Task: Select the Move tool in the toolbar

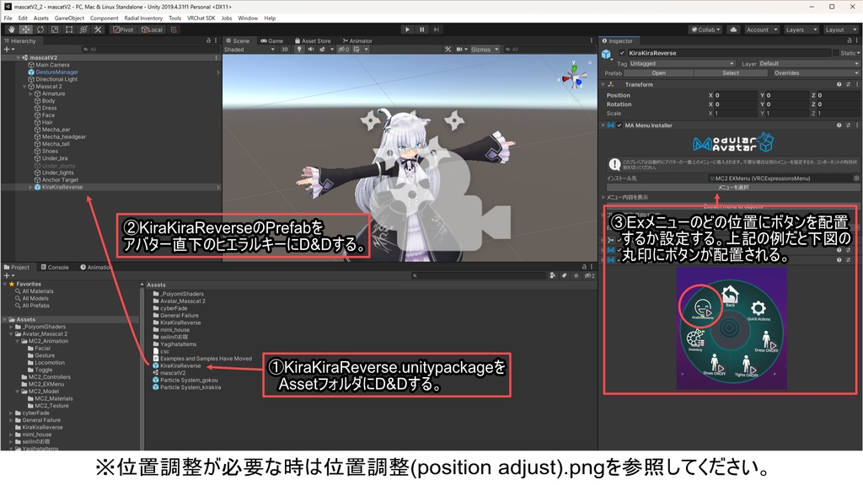Action: (x=24, y=29)
